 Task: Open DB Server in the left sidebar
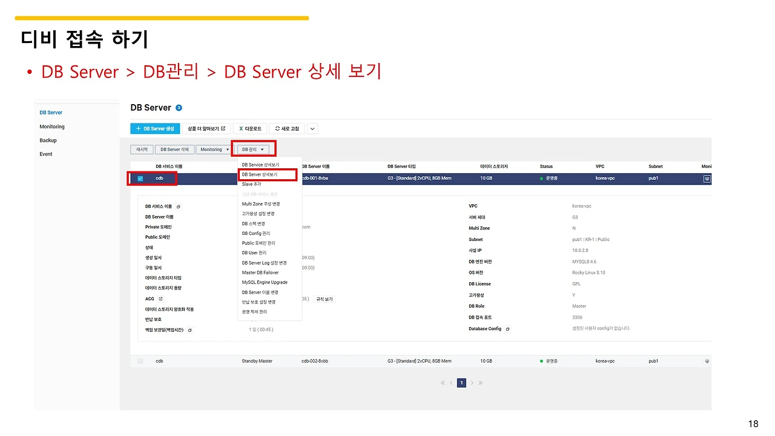[x=51, y=113]
